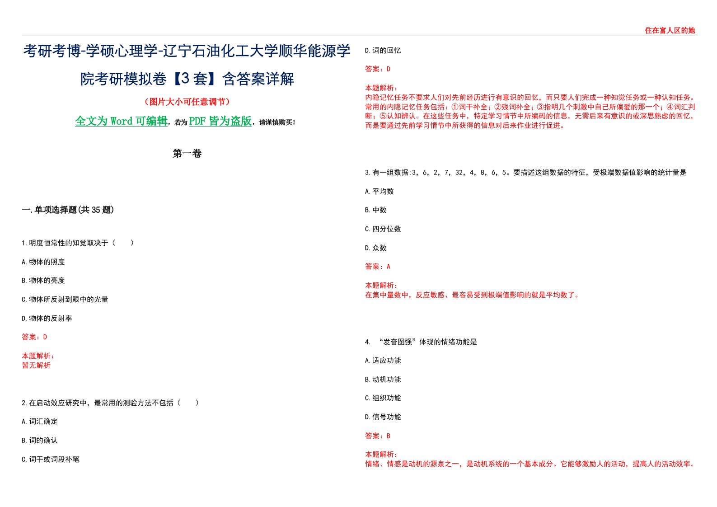Click the 答案：A line
The width and height of the screenshot is (717, 507).
(378, 267)
